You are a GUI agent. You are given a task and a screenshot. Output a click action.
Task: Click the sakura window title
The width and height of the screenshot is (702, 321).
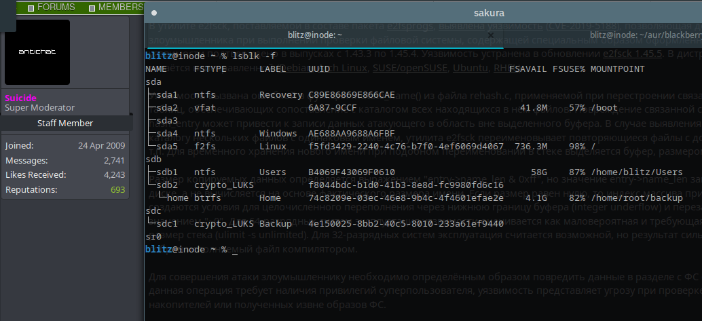tap(489, 13)
